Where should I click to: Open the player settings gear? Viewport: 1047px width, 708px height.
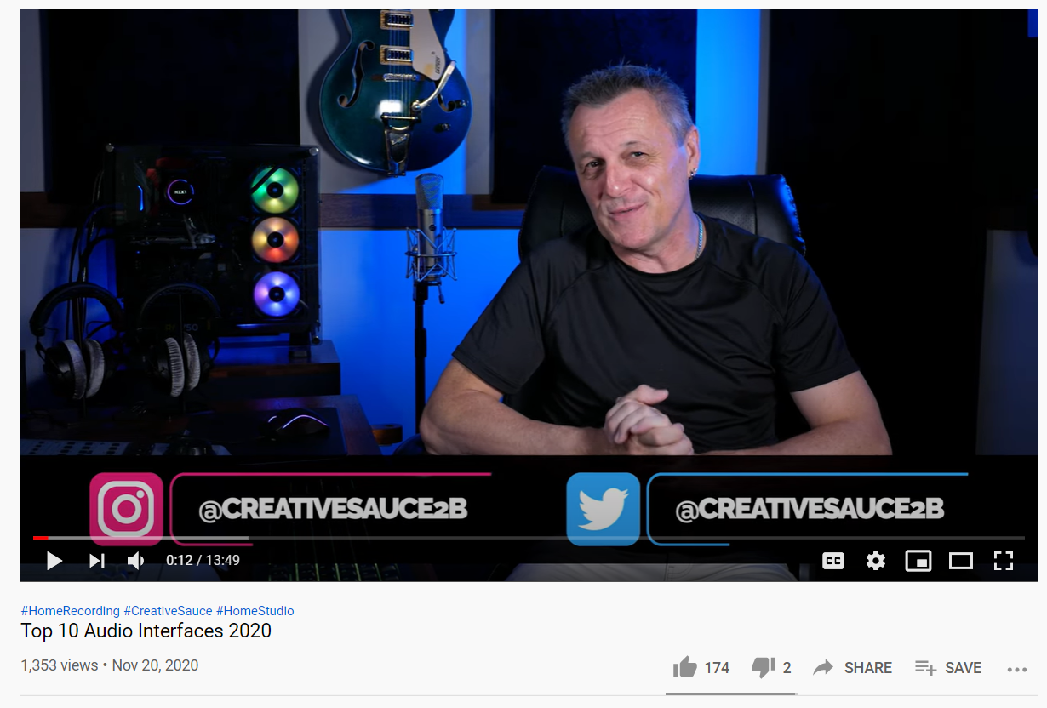(876, 561)
